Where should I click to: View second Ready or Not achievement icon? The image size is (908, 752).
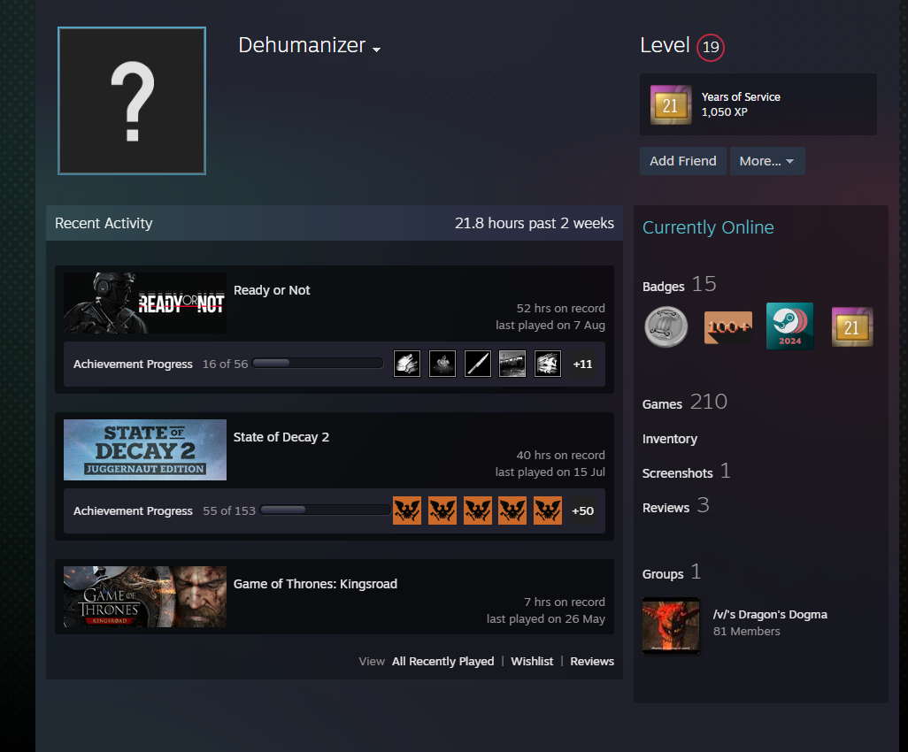coord(442,364)
